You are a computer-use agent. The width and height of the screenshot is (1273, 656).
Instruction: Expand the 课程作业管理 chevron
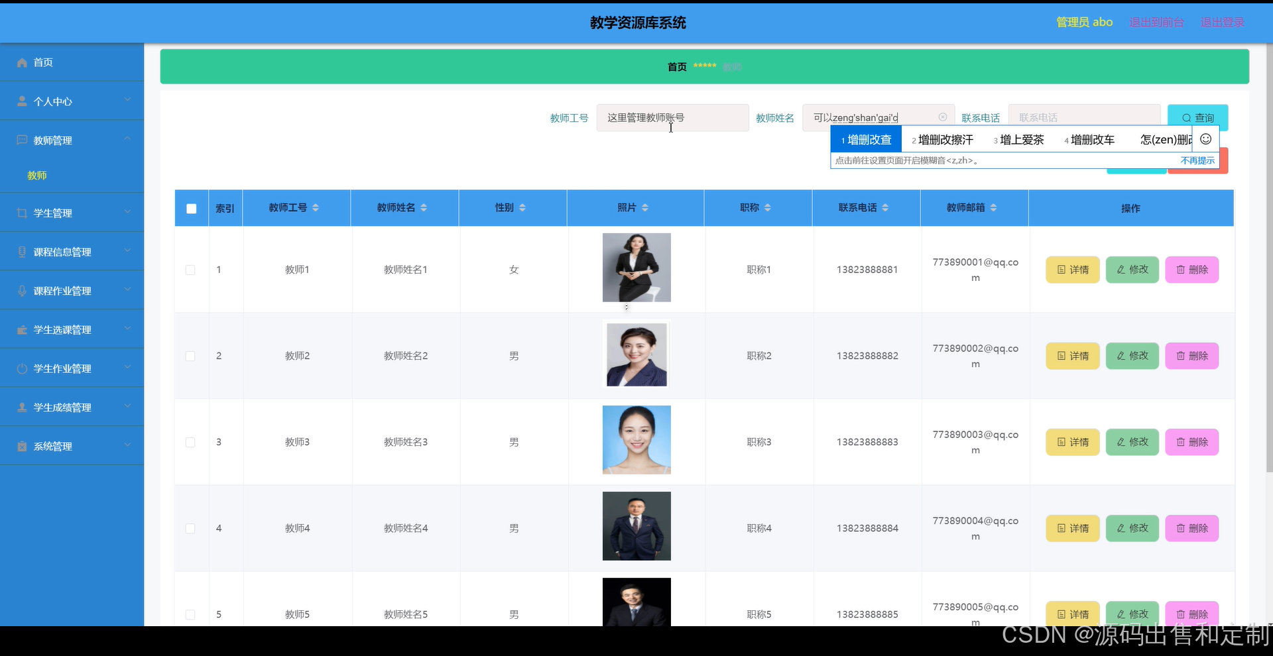127,290
